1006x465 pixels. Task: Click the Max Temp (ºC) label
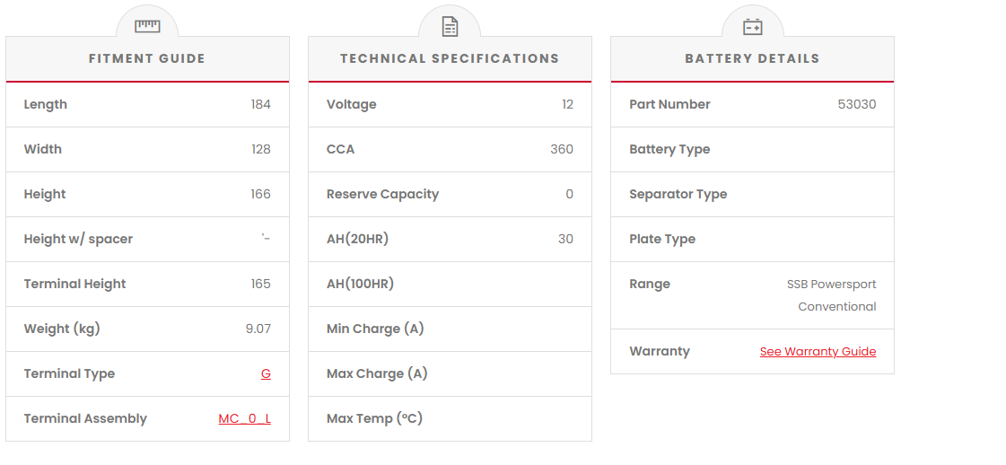tap(374, 419)
